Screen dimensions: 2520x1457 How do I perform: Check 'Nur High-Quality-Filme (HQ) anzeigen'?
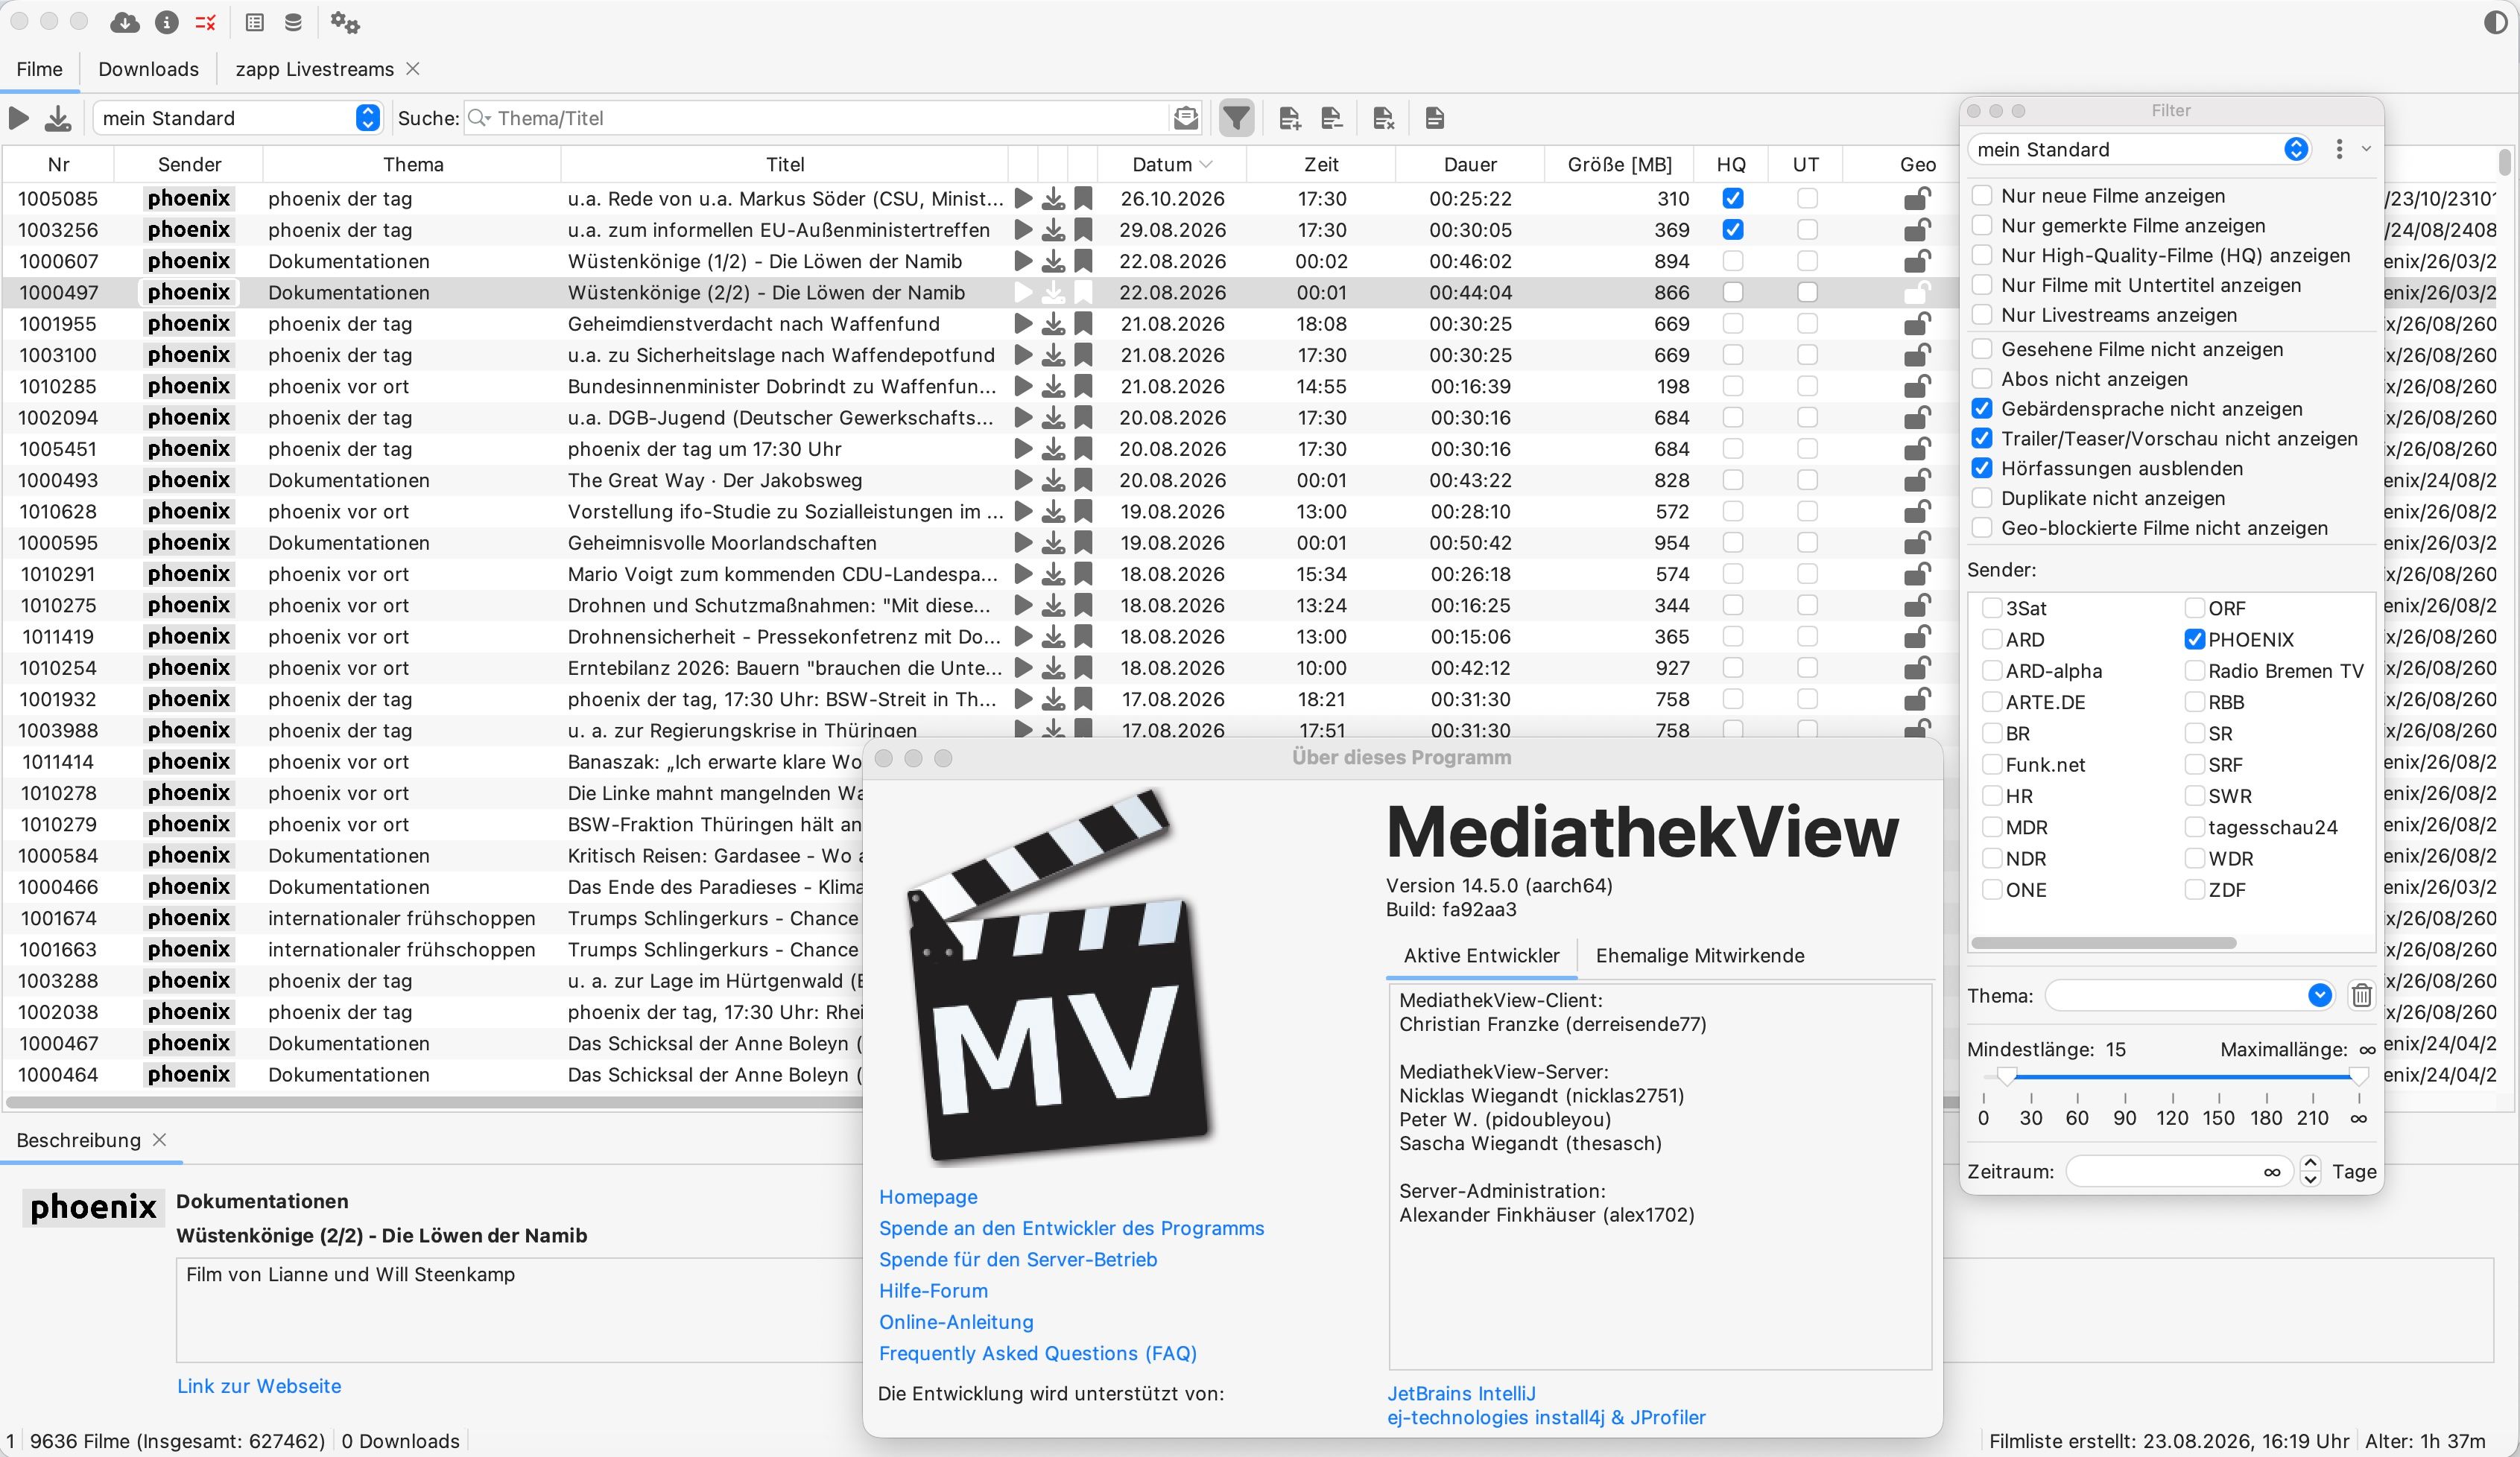pos(1982,255)
